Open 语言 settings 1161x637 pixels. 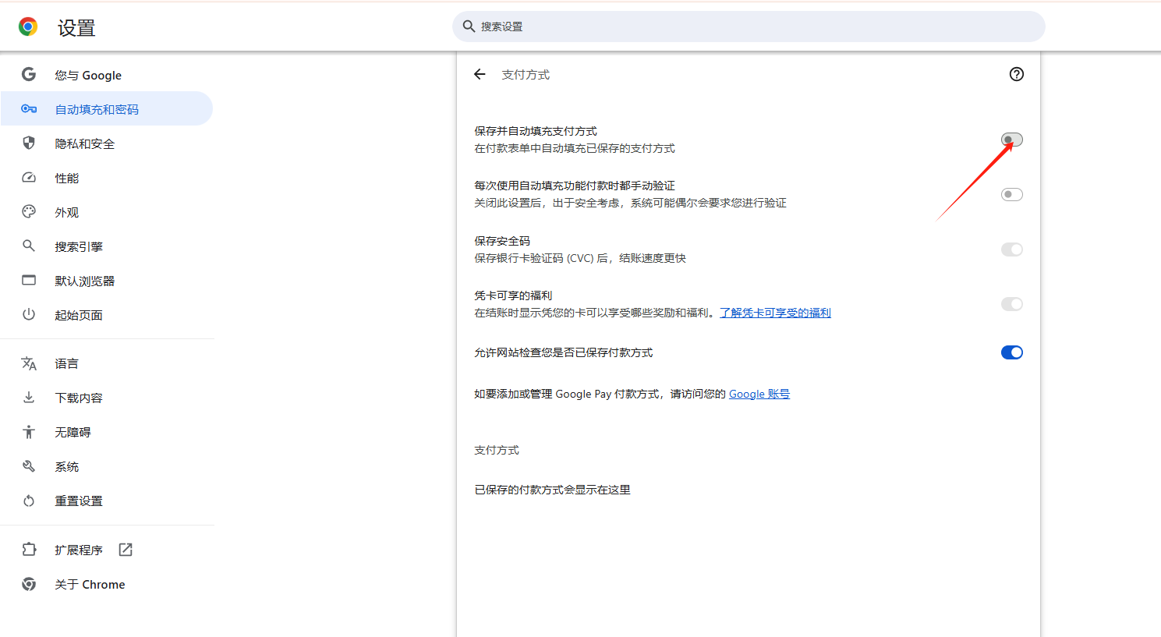[107, 363]
